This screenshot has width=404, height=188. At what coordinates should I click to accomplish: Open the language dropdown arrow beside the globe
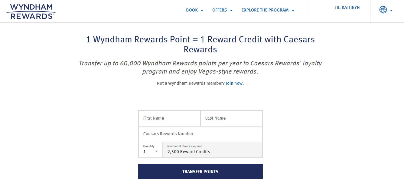(390, 11)
